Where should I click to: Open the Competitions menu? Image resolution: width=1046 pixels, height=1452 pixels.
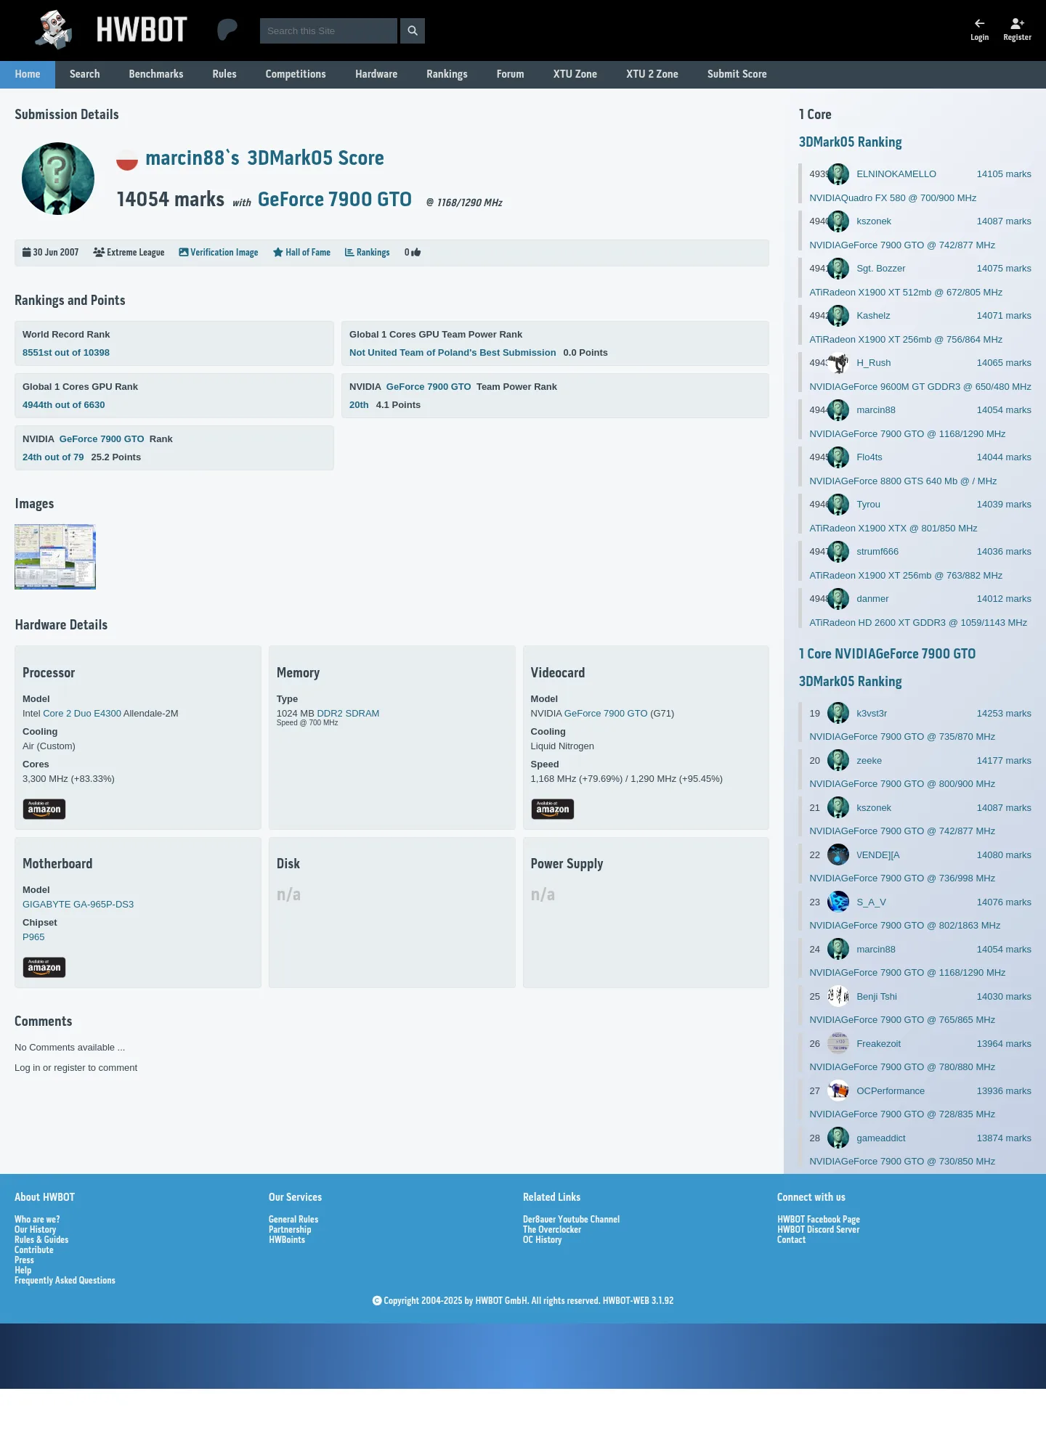tap(296, 74)
